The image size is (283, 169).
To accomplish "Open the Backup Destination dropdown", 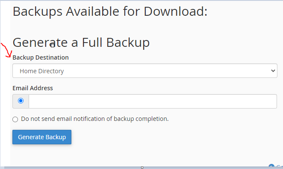I will pos(145,71).
